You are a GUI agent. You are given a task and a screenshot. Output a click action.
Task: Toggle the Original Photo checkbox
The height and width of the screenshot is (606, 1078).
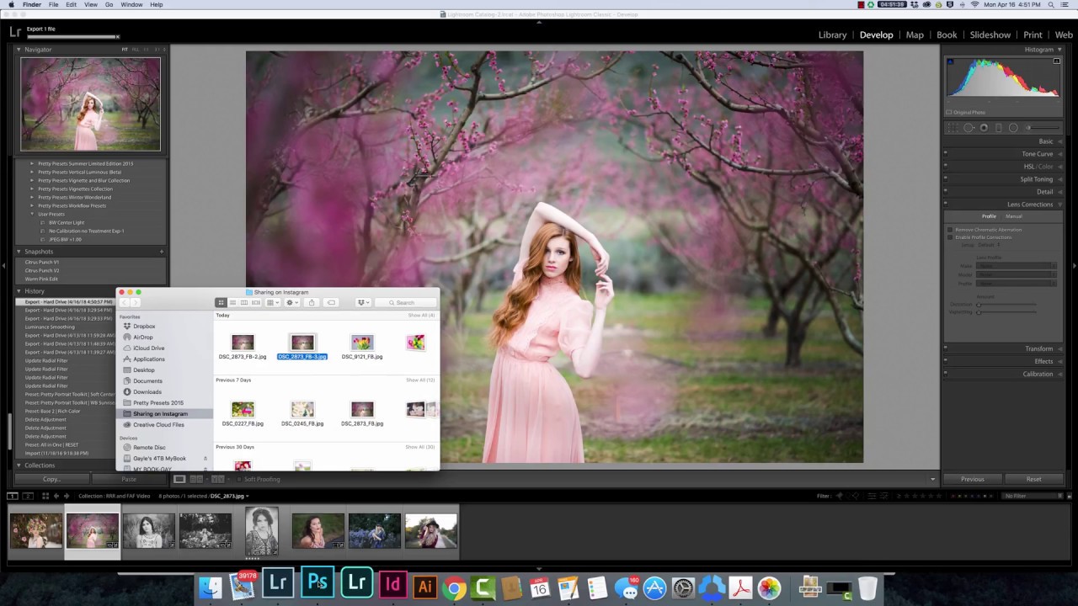pos(949,112)
